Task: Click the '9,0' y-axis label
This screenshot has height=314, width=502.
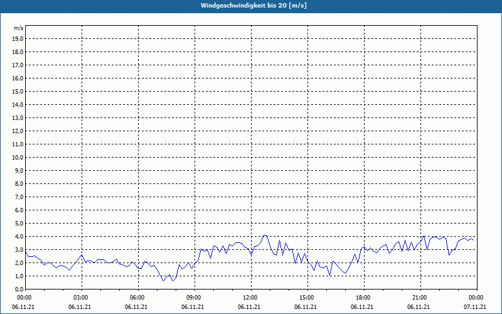Action: 19,170
